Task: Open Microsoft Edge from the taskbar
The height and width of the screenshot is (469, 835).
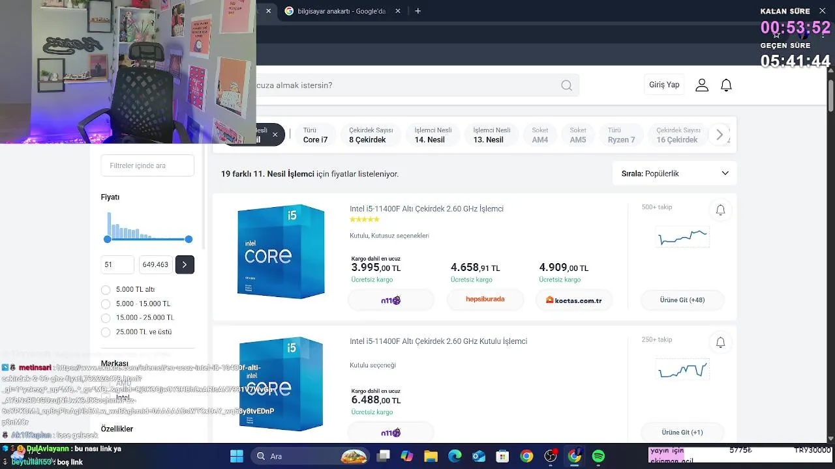Action: click(455, 456)
